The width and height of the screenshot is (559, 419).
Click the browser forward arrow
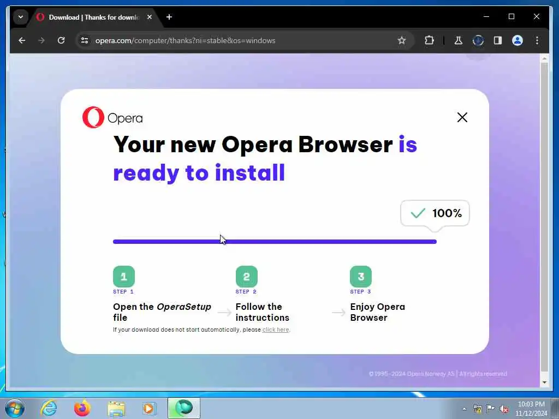click(x=41, y=40)
